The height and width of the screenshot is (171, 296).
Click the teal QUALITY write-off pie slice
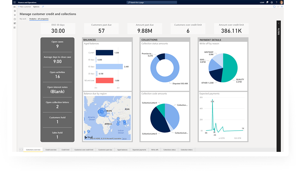tap(231, 68)
